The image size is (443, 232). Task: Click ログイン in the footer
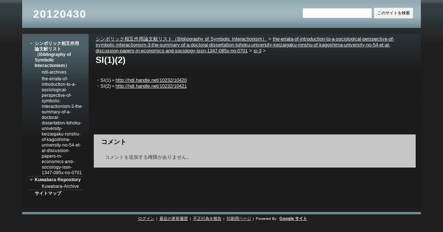[x=146, y=219]
